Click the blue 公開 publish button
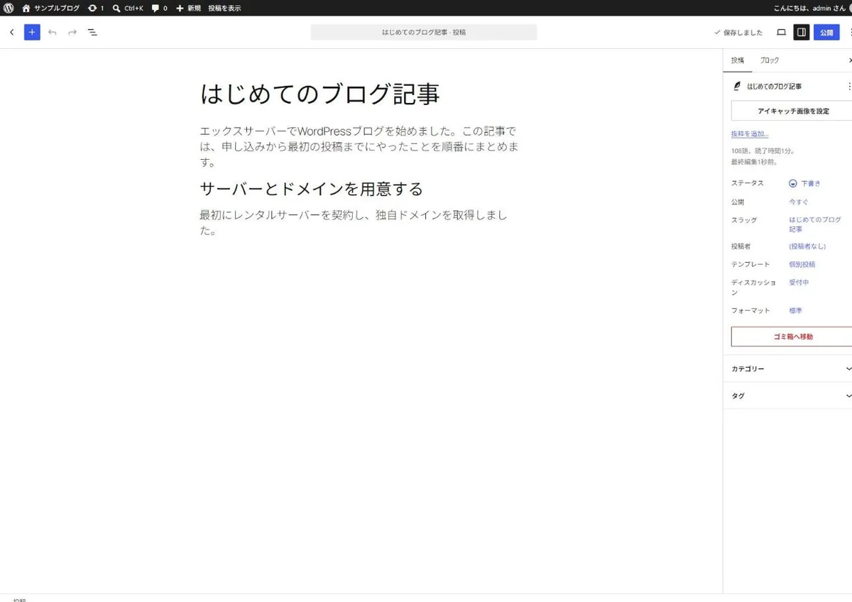The image size is (852, 602). (x=826, y=32)
